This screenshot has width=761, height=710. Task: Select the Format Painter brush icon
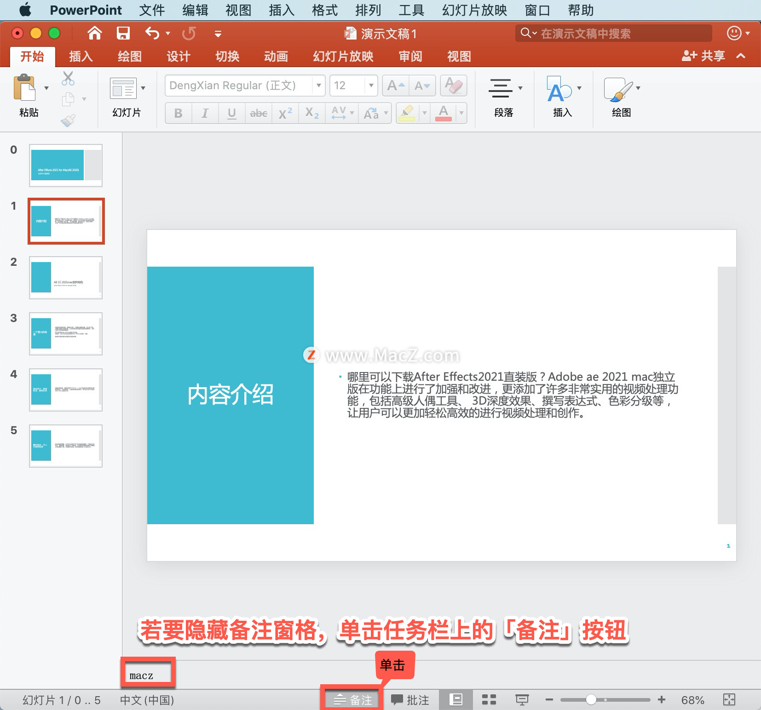pos(68,120)
